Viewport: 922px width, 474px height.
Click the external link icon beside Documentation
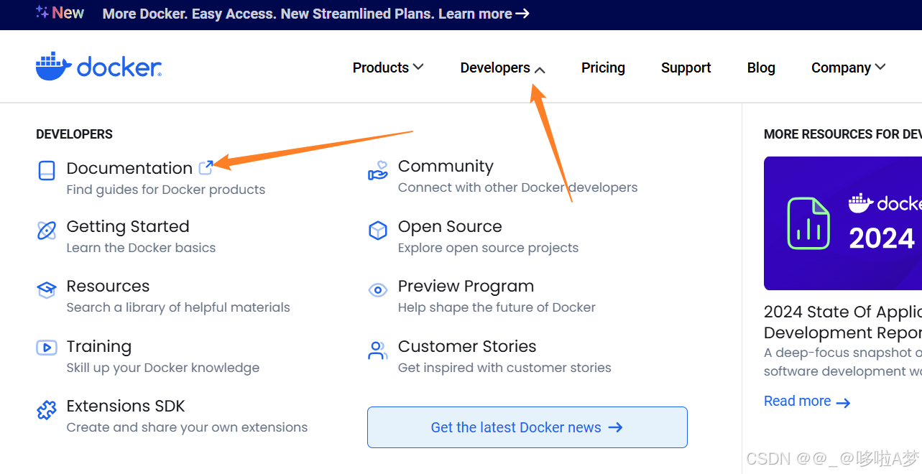click(205, 166)
